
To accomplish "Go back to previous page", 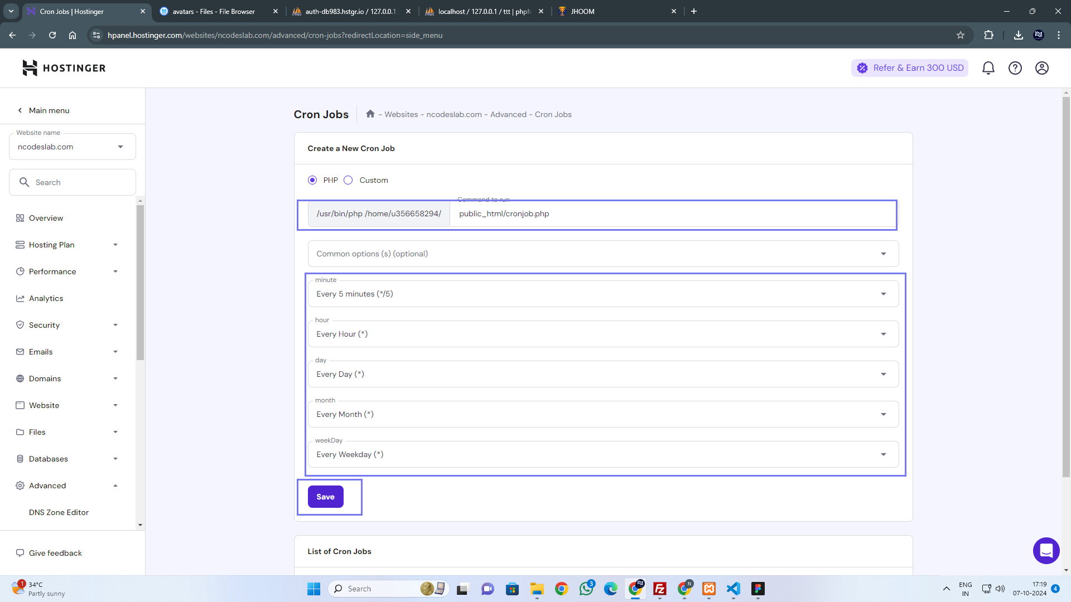I will (x=12, y=35).
